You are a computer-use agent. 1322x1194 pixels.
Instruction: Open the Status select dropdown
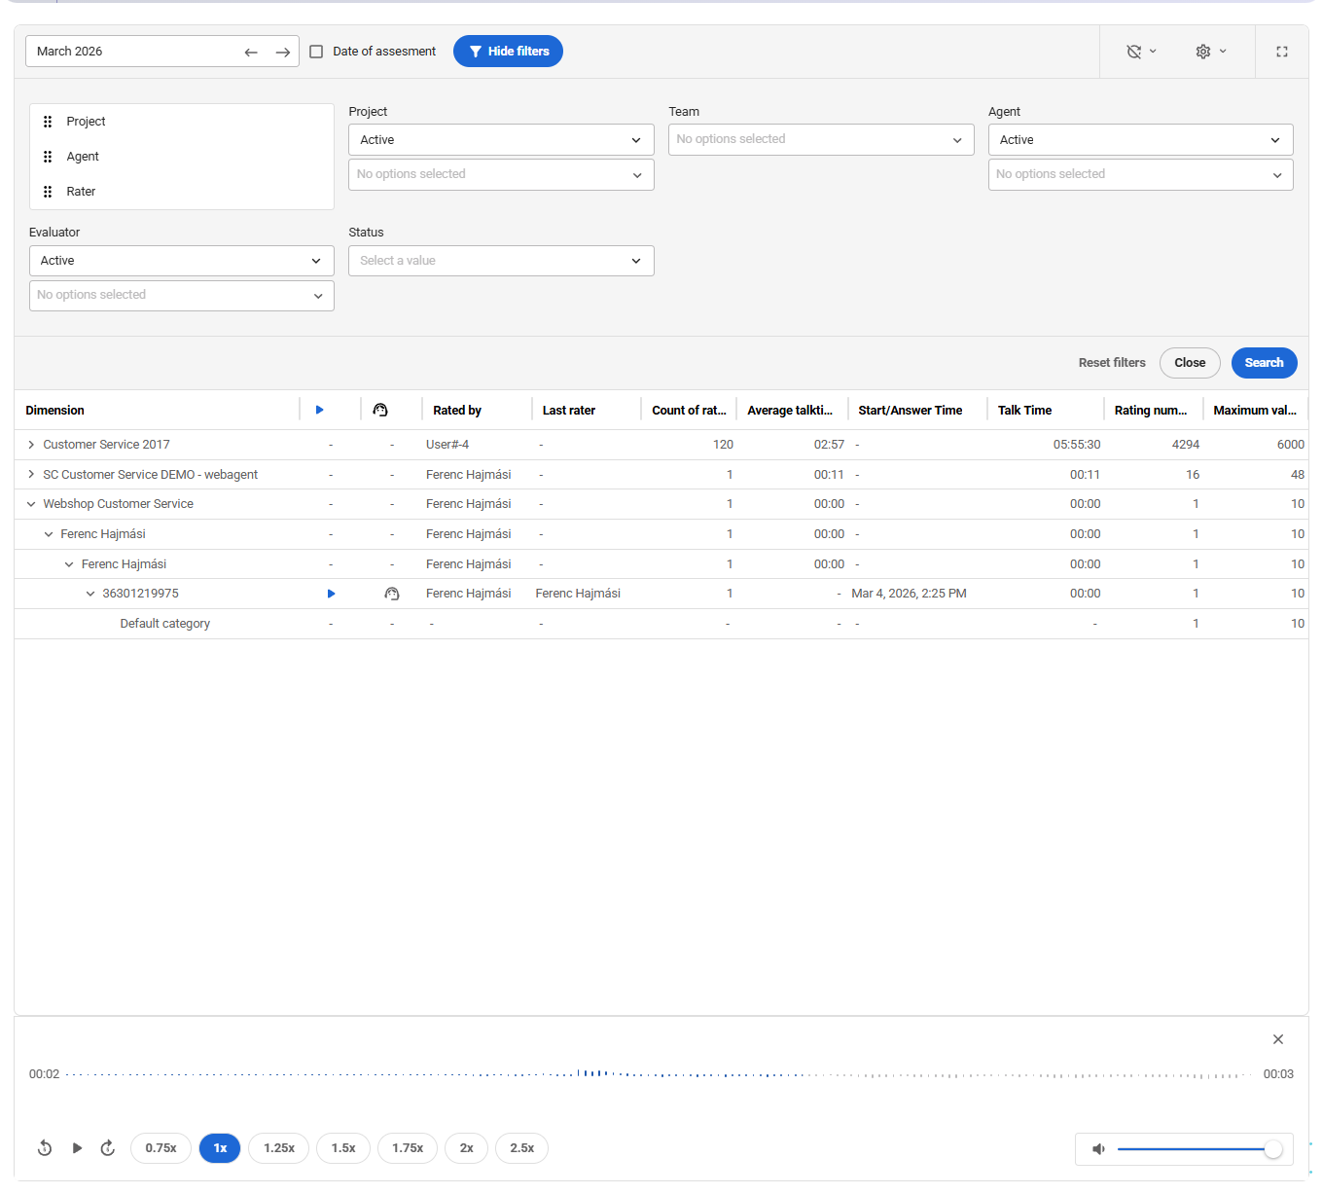pos(500,261)
